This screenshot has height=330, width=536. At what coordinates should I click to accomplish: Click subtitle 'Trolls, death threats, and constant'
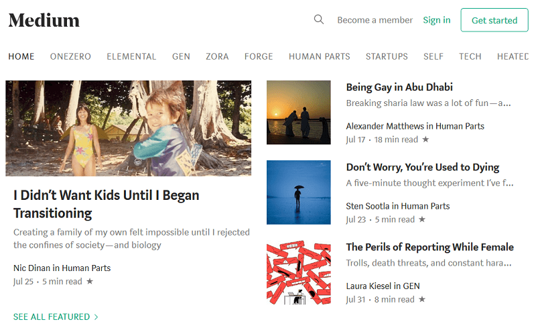429,263
